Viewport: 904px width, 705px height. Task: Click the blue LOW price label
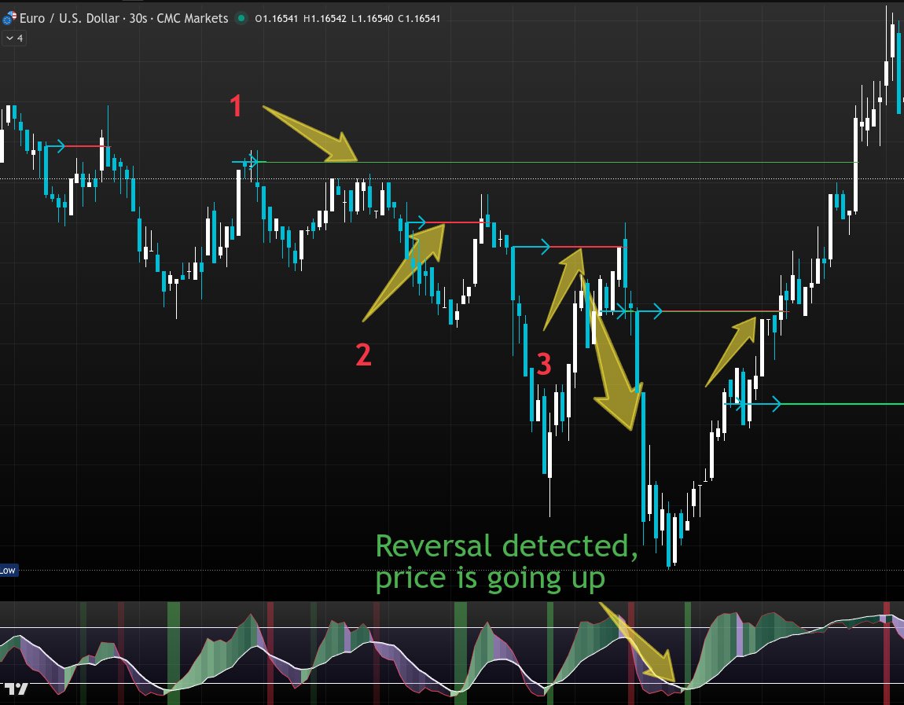[x=9, y=571]
